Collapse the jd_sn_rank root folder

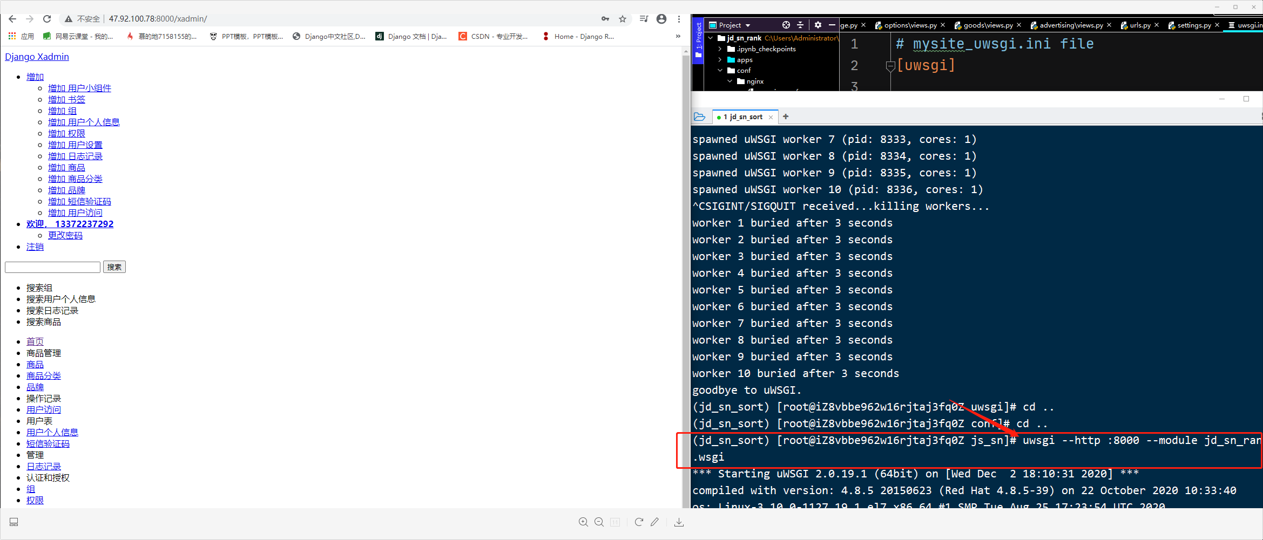click(711, 38)
